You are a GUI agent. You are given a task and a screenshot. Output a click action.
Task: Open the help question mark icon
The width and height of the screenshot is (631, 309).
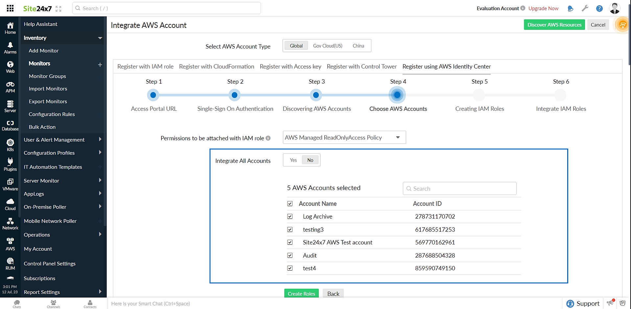coord(599,9)
